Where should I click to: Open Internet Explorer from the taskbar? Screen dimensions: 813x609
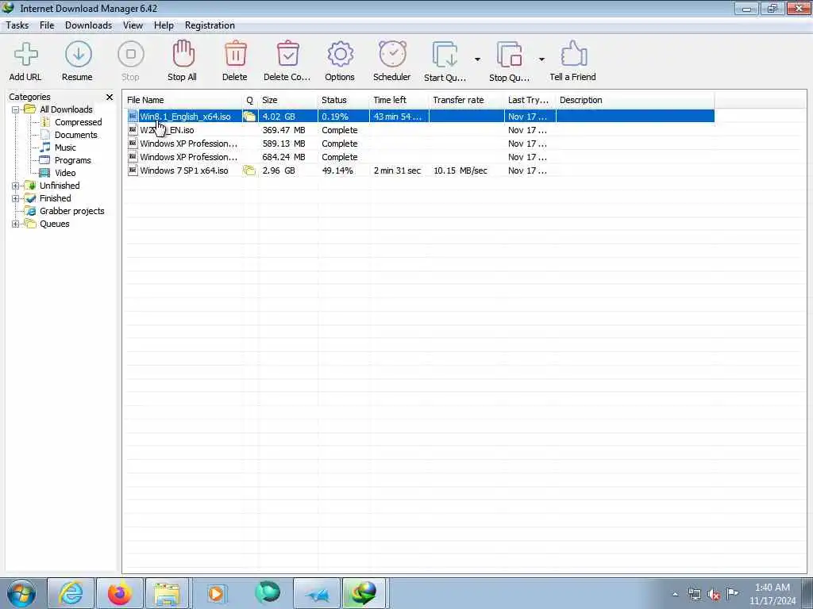pos(71,593)
